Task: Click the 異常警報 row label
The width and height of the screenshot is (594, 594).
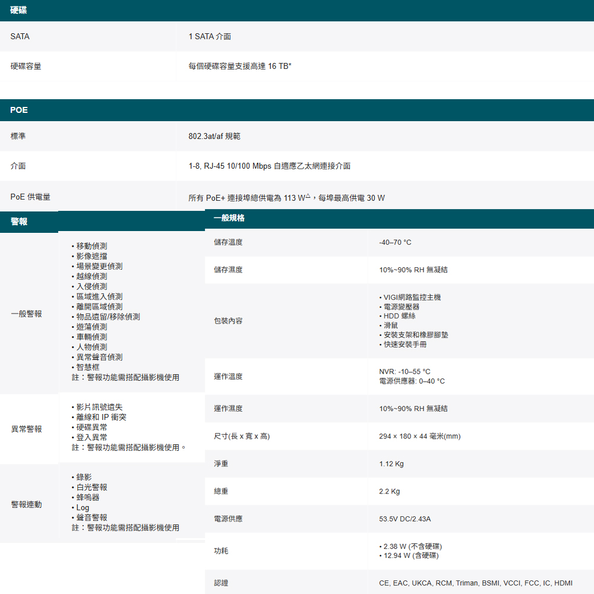Action: pyautogui.click(x=26, y=429)
